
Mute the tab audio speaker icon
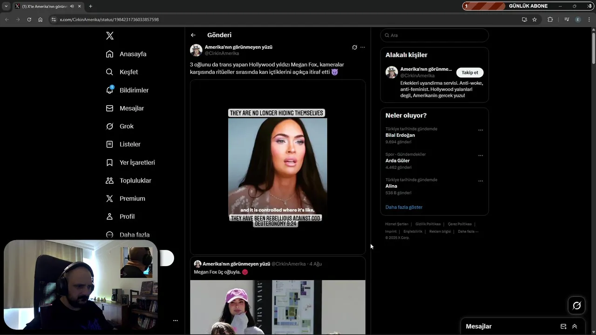click(x=72, y=7)
